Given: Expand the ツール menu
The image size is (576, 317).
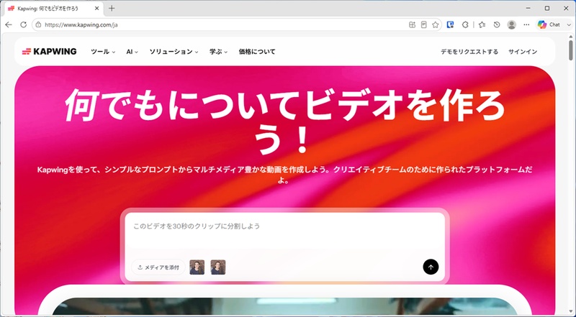Looking at the screenshot, I should tap(103, 52).
